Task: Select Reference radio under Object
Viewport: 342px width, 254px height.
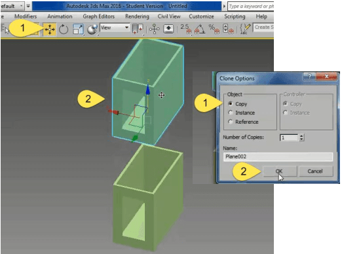Action: coord(230,122)
